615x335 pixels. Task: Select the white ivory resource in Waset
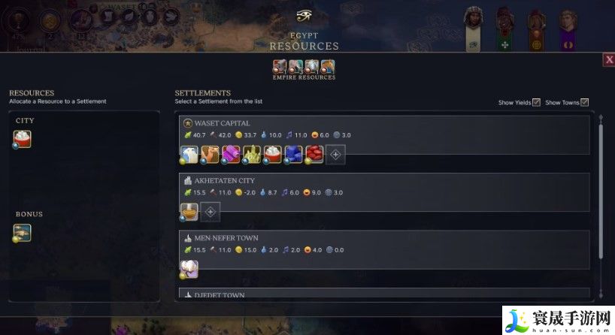[x=189, y=155]
